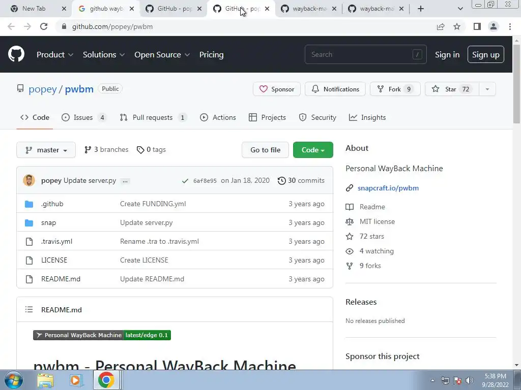Star the pwbm repository
This screenshot has width=521, height=390.
452,89
